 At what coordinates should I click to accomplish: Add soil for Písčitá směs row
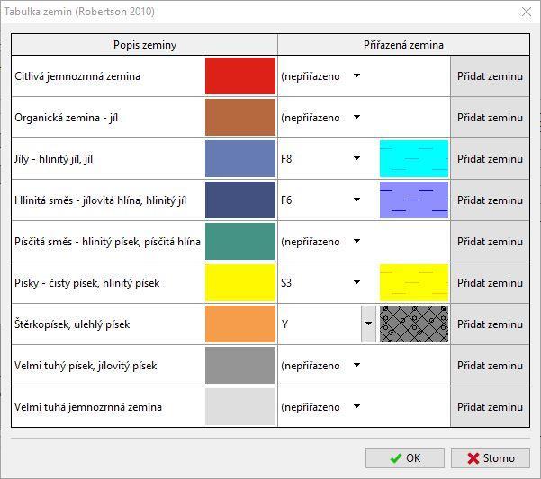coord(490,242)
